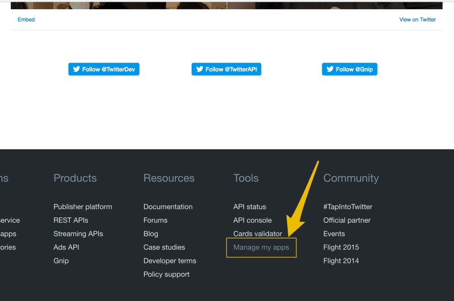
Task: Click the Follow @TwitterDev button
Action: click(104, 69)
